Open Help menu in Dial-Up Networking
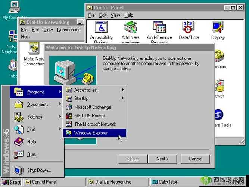Image resolution: width=249 pixels, height=187 pixels. click(x=25, y=37)
